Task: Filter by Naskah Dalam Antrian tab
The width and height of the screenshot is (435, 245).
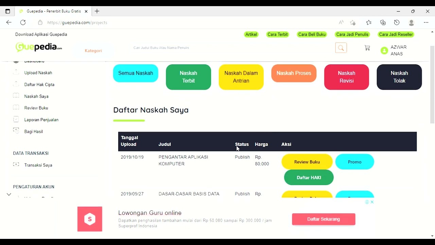Action: (241, 77)
